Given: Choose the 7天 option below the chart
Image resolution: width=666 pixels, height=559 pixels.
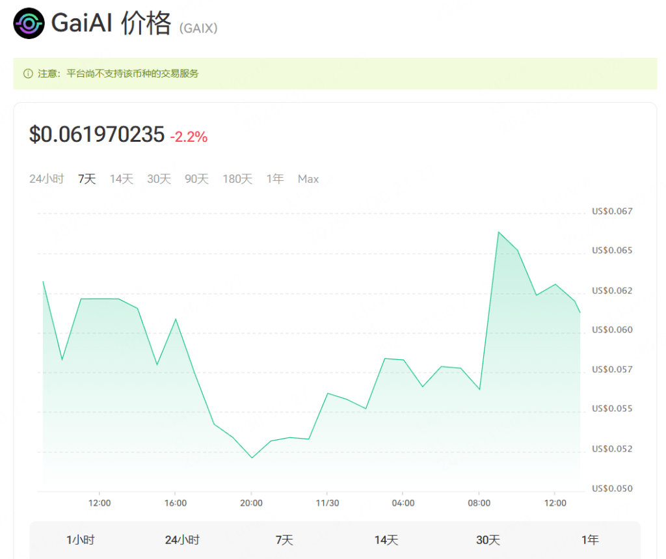Looking at the screenshot, I should [x=284, y=539].
